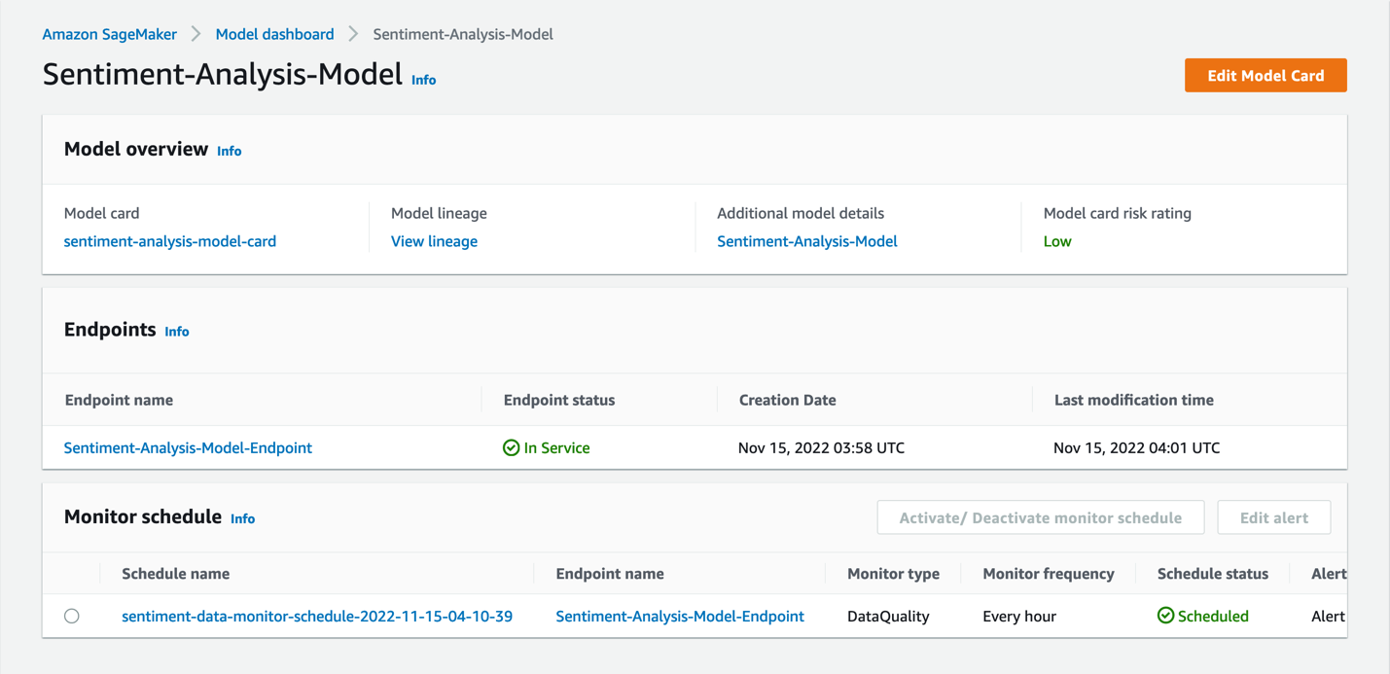Open Info beside Endpoints heading
The height and width of the screenshot is (674, 1390).
point(176,332)
